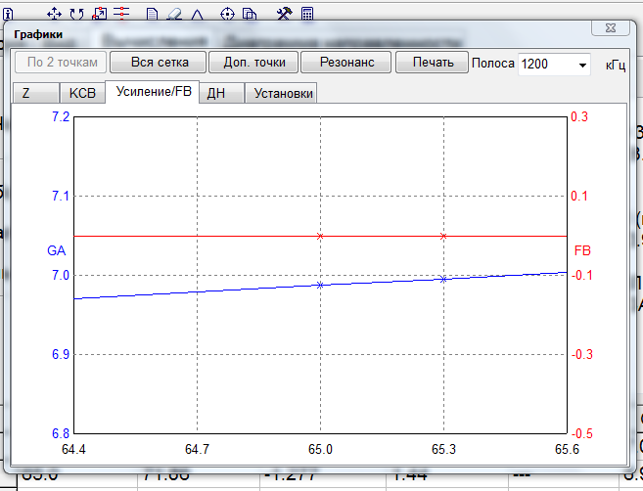Click the кГц unit label

[616, 66]
